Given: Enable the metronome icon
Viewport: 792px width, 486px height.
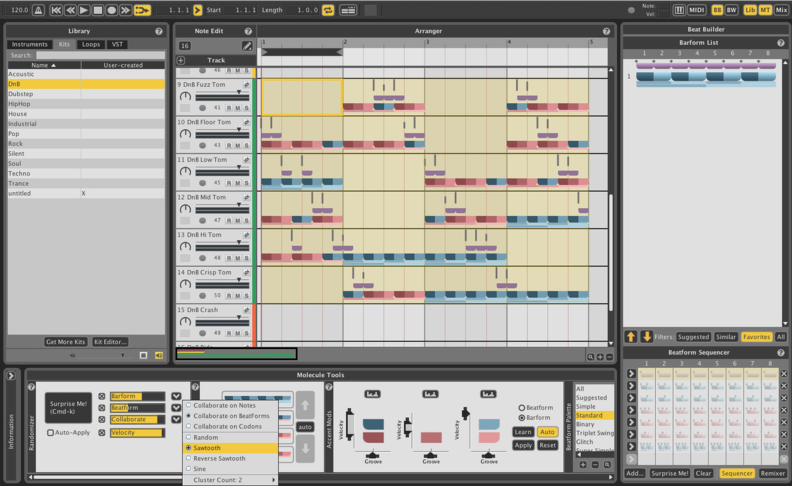Looking at the screenshot, I should point(38,9).
